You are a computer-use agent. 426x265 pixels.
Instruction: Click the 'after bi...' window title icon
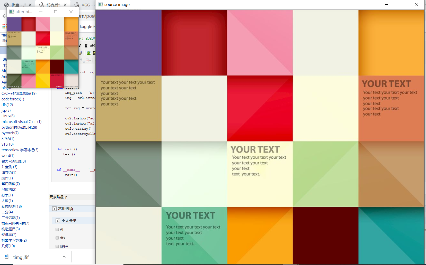pos(12,12)
